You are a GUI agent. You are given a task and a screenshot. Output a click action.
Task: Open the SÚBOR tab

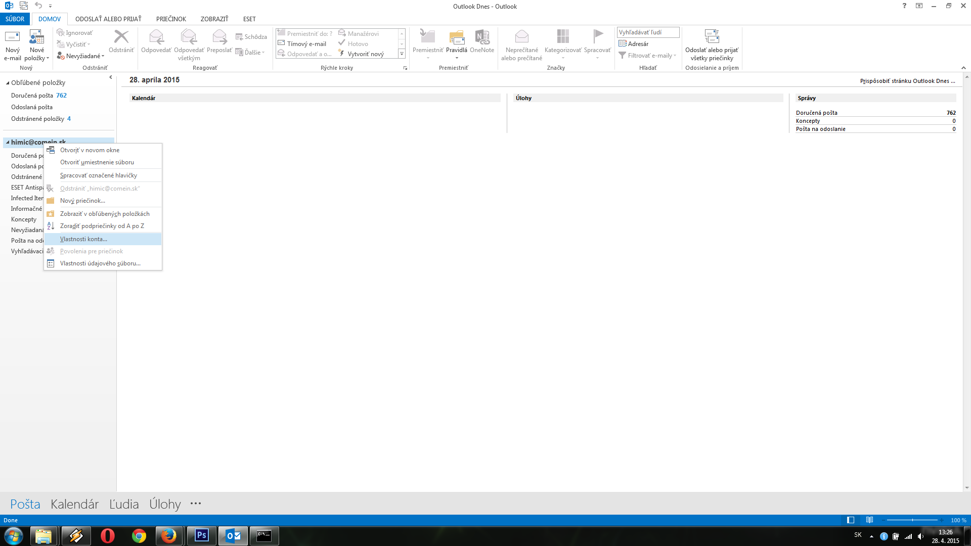pos(15,19)
